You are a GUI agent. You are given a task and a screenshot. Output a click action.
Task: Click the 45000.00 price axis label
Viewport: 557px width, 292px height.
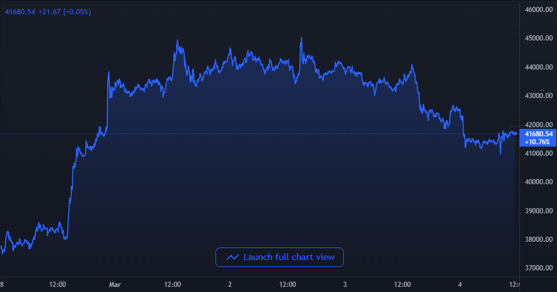pos(538,38)
